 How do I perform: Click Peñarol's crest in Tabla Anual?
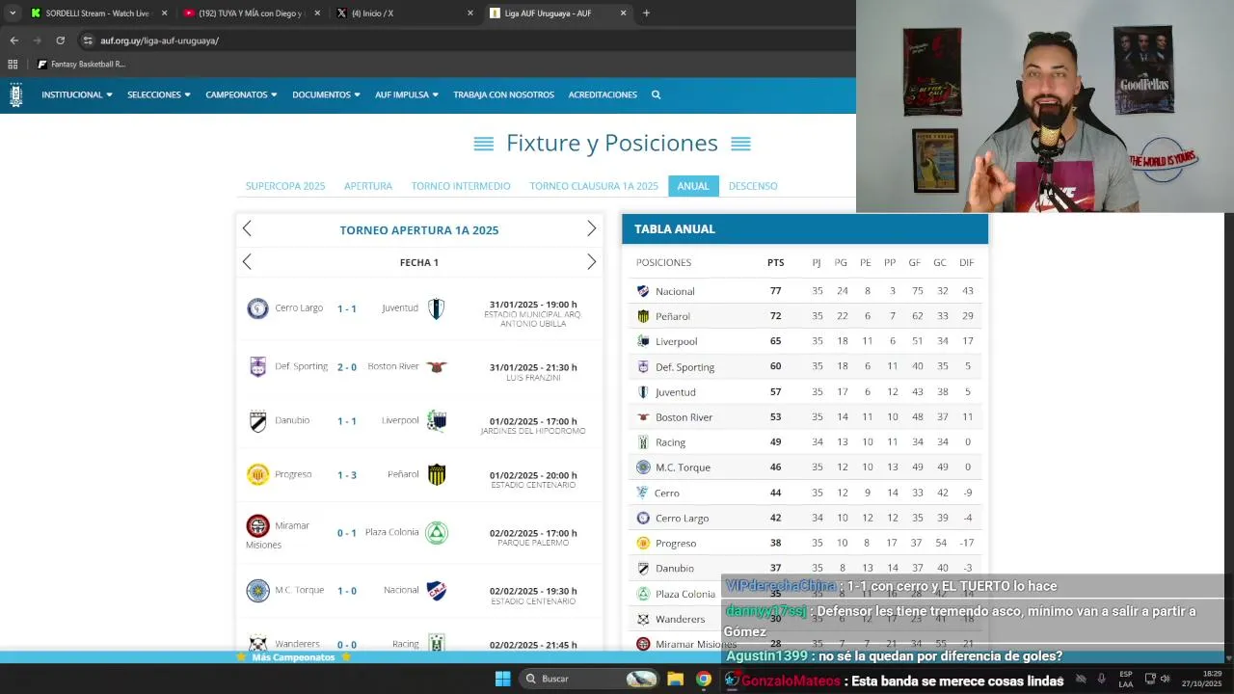coord(643,316)
